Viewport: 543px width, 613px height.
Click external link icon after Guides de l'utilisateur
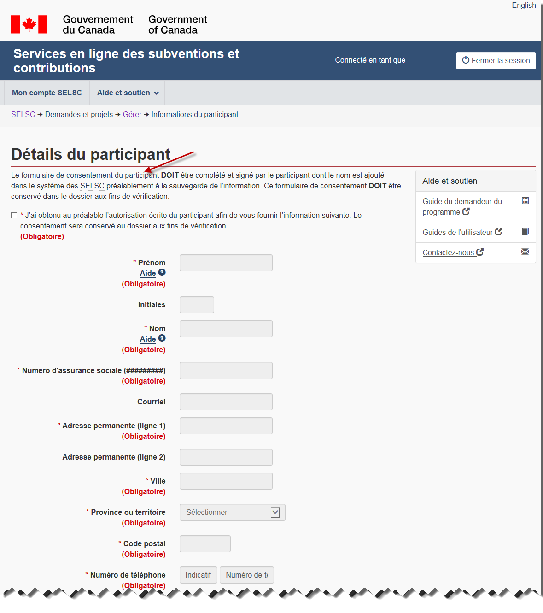(498, 232)
